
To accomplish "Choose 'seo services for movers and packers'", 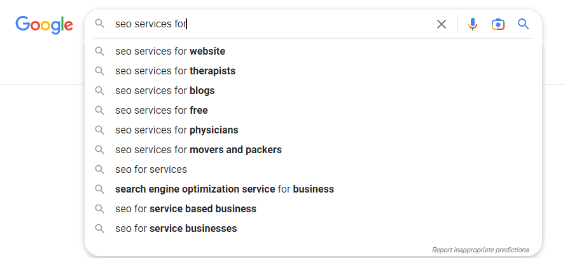I will [199, 150].
